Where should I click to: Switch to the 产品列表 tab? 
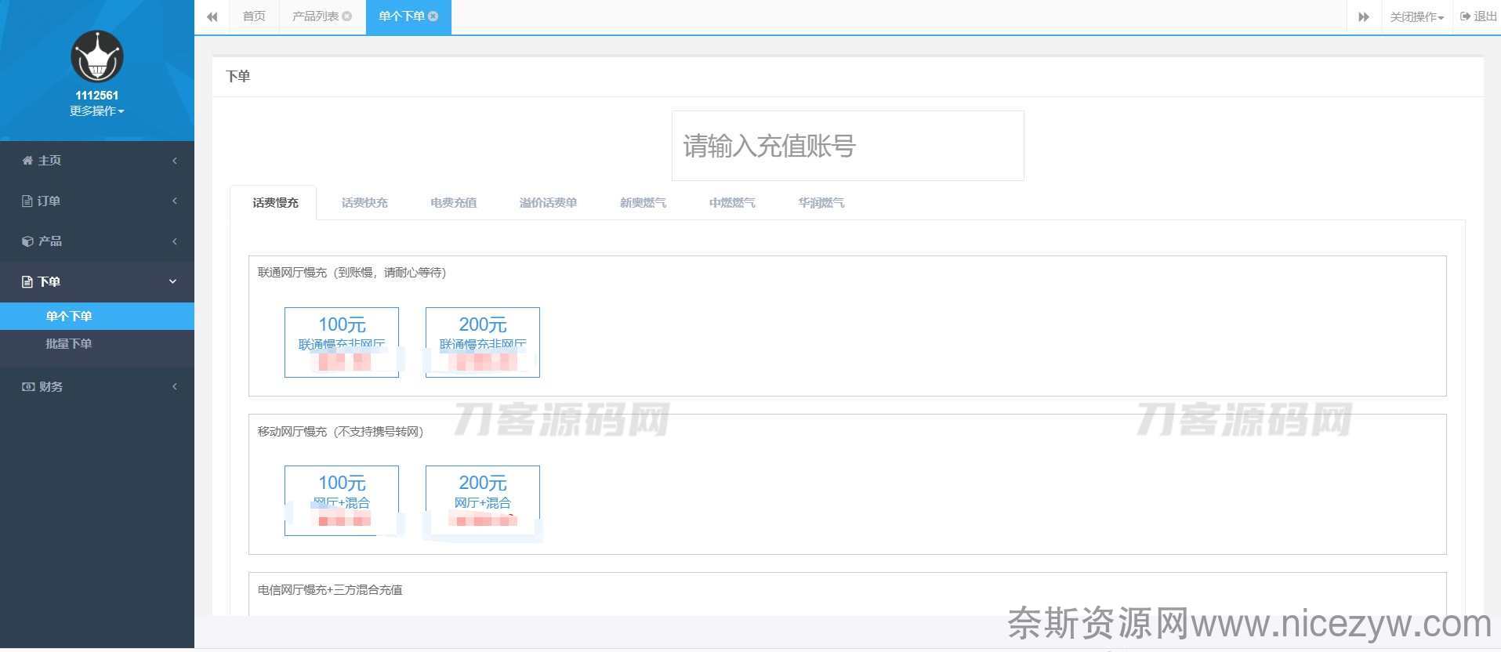pos(316,16)
